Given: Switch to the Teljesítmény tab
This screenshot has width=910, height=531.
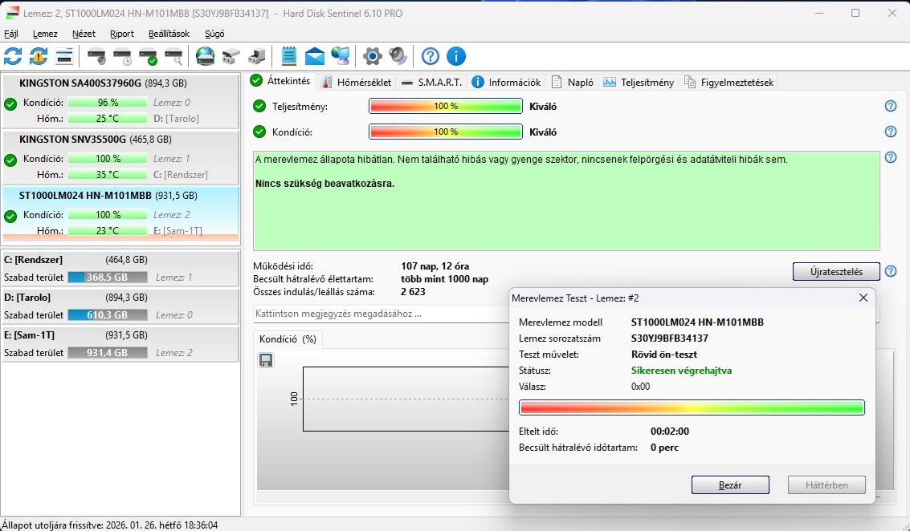Looking at the screenshot, I should (639, 83).
